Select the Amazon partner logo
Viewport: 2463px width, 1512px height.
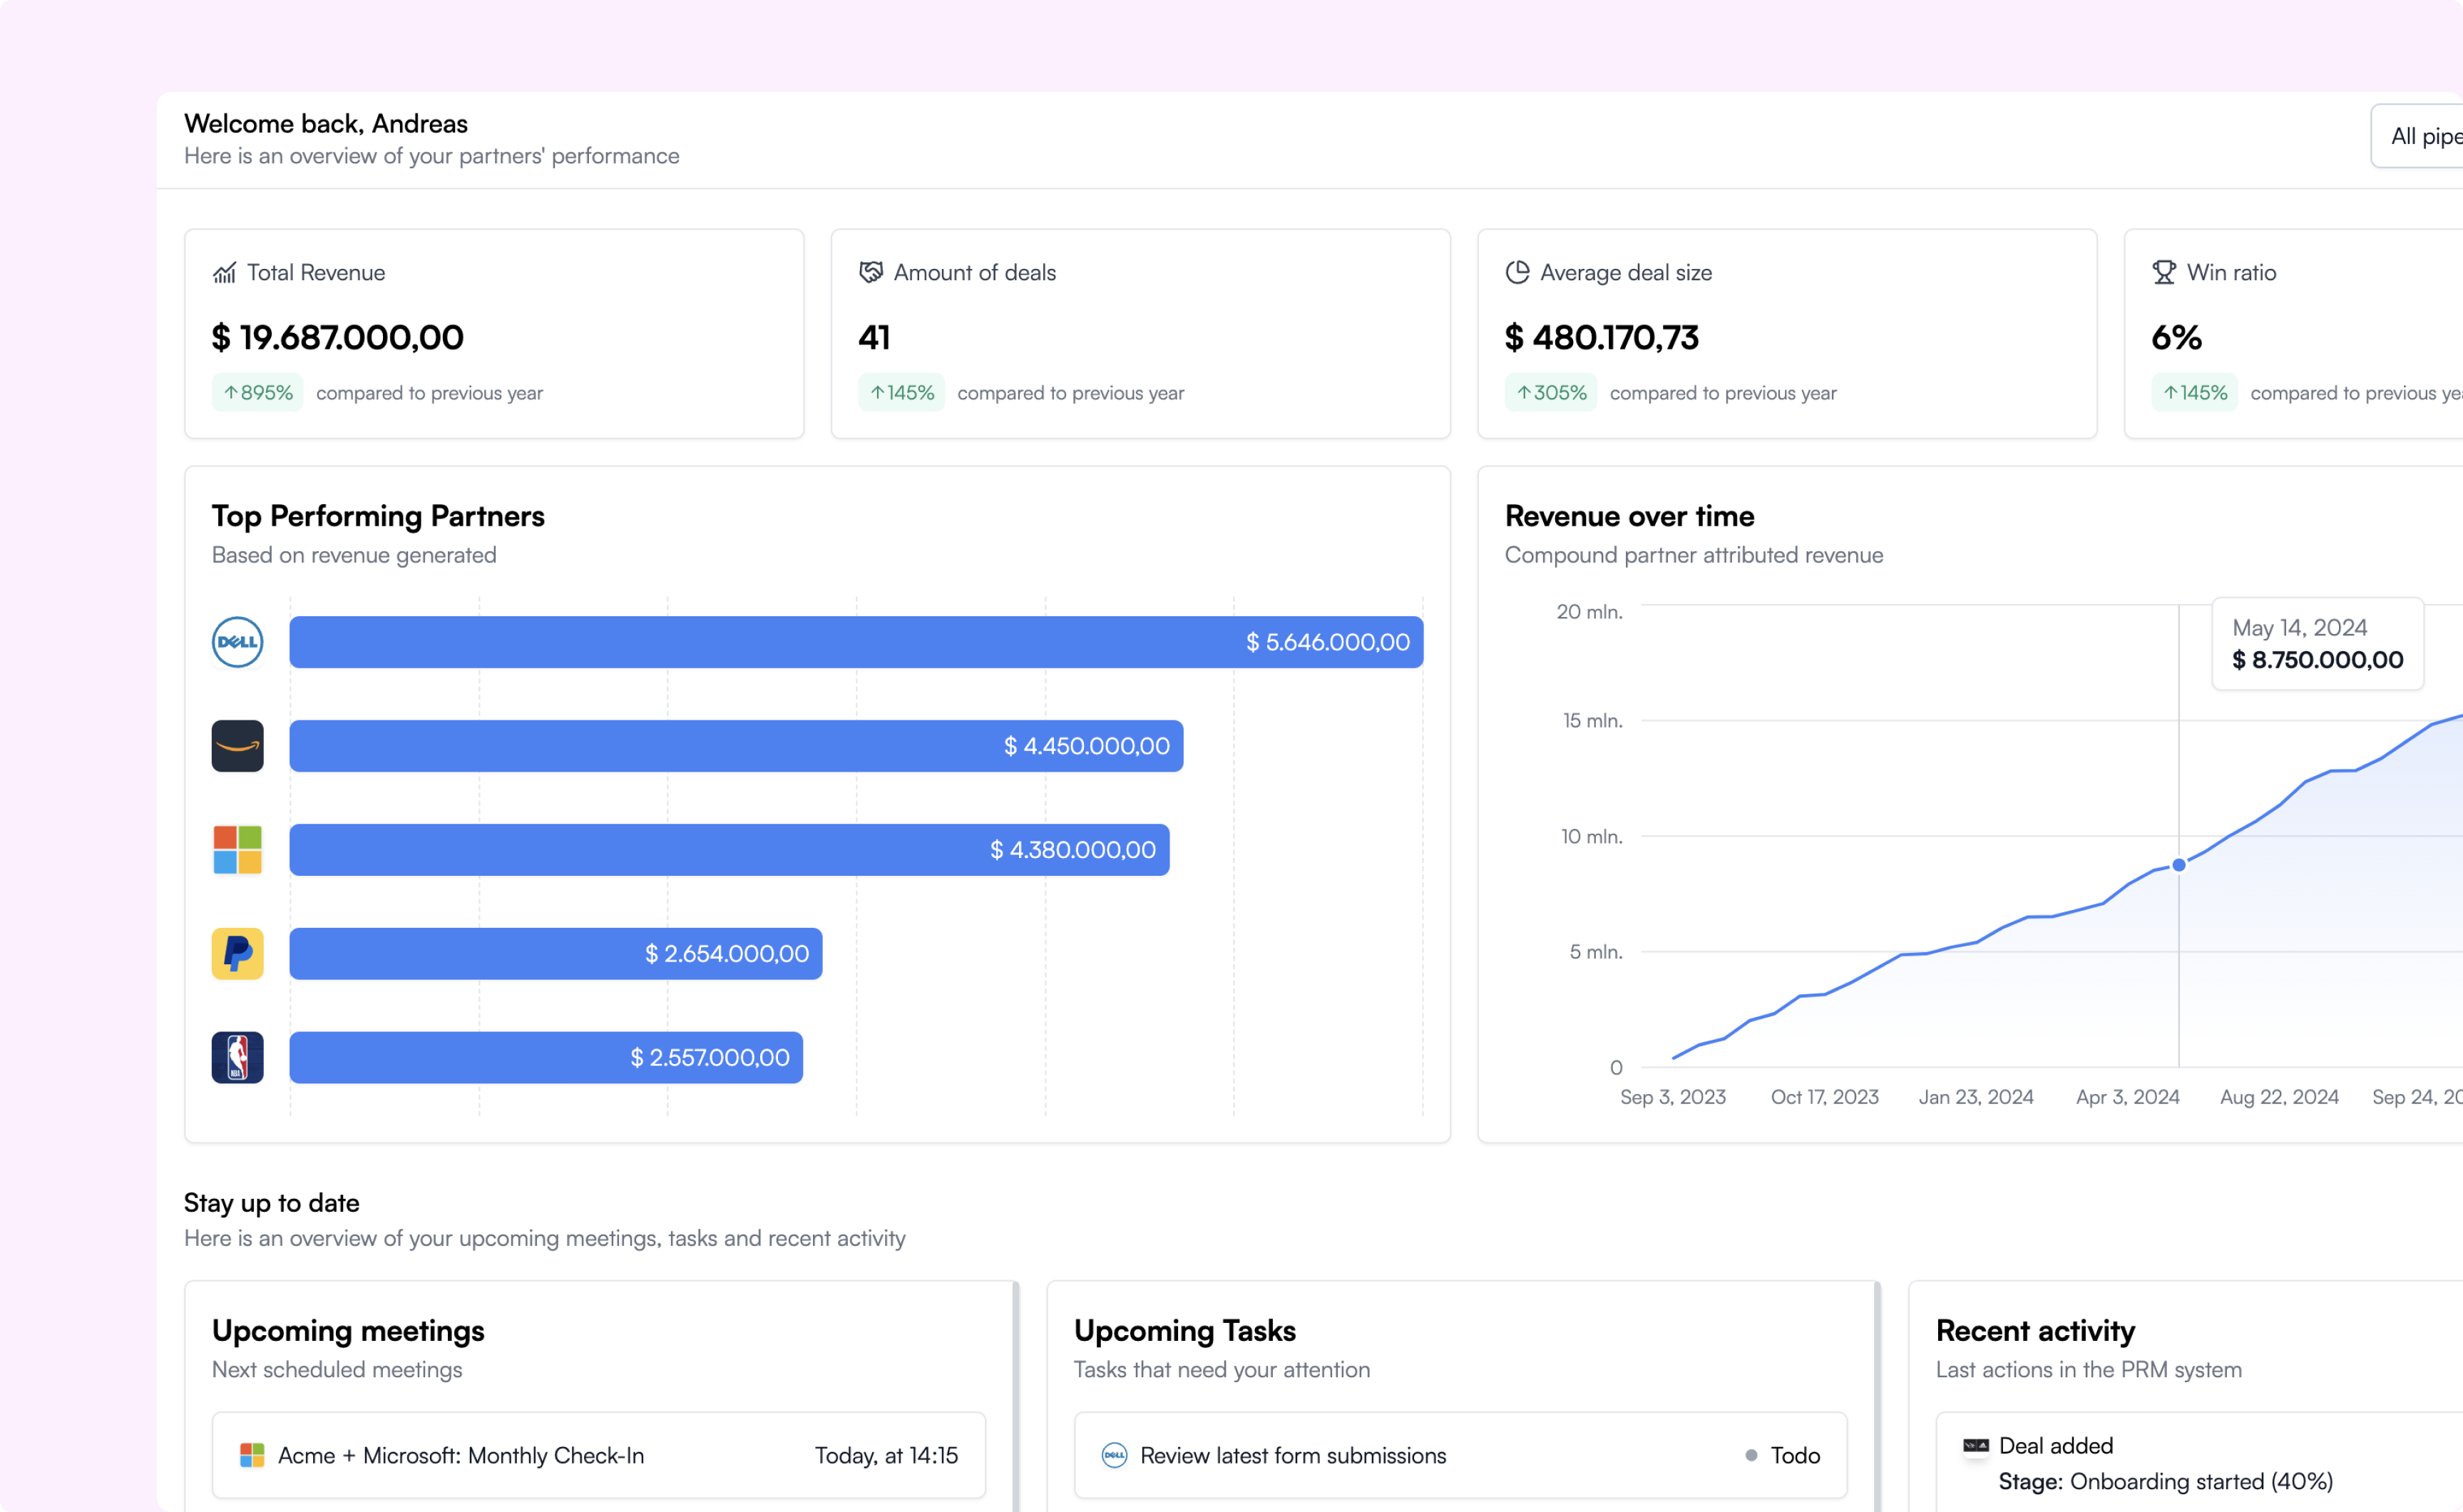pyautogui.click(x=238, y=746)
